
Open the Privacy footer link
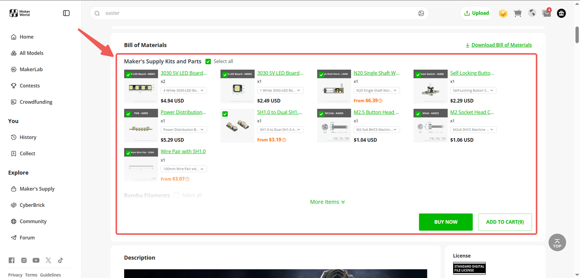coord(15,275)
